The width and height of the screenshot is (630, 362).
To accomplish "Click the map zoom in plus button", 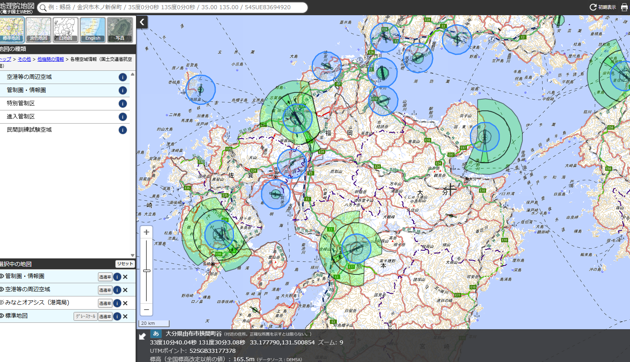I will pos(146,232).
